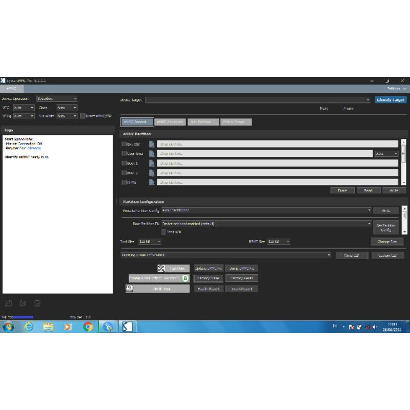Click the eMMC tool taskbar icon with the S logo
The width and height of the screenshot is (410, 410).
point(127,327)
